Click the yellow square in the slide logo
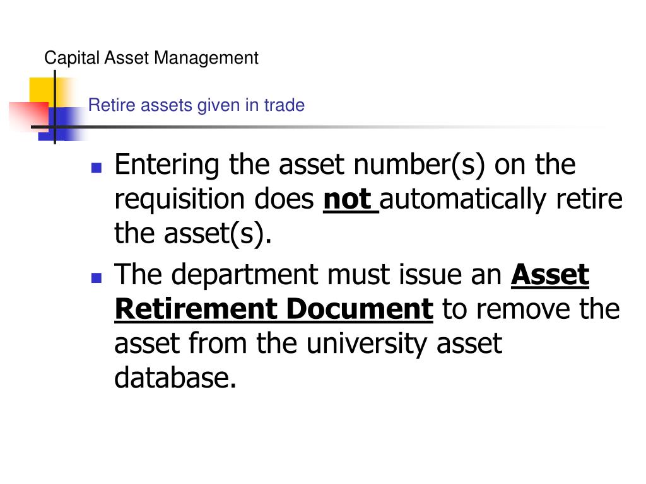The image size is (646, 484). (42, 92)
